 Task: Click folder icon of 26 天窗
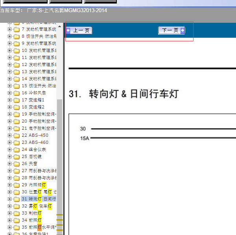click(17, 164)
